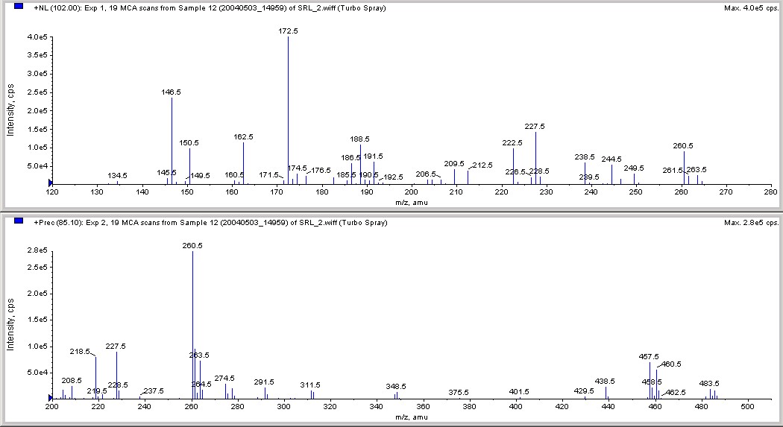
Task: Click the blue arrow marker on the top spectrum's axis
Action: (50, 183)
